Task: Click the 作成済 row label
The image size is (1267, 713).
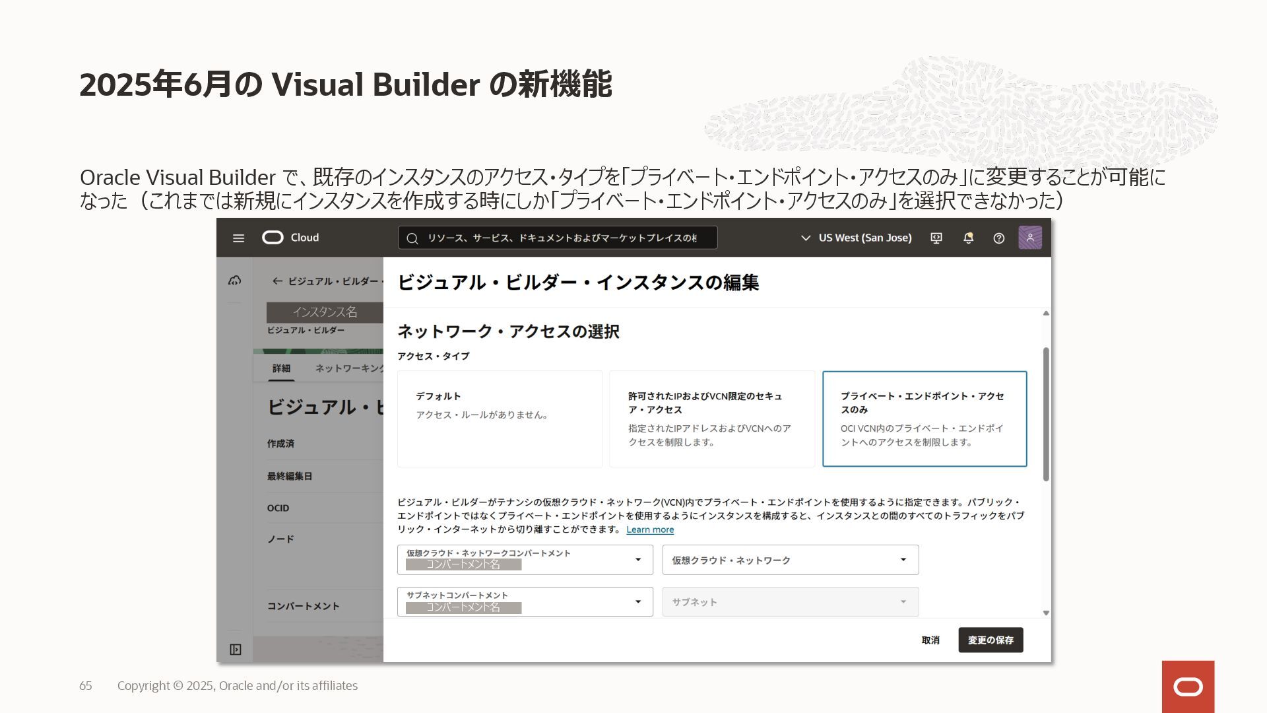Action: click(x=281, y=444)
